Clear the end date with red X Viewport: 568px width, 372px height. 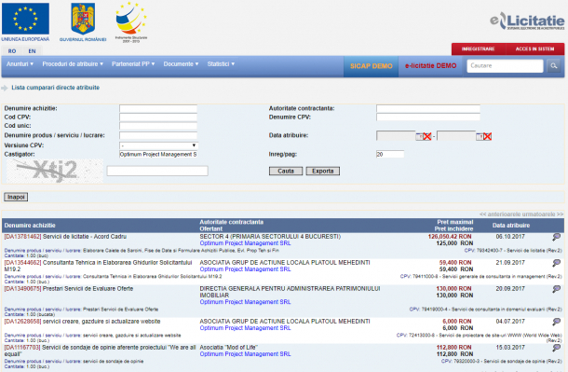(x=487, y=136)
